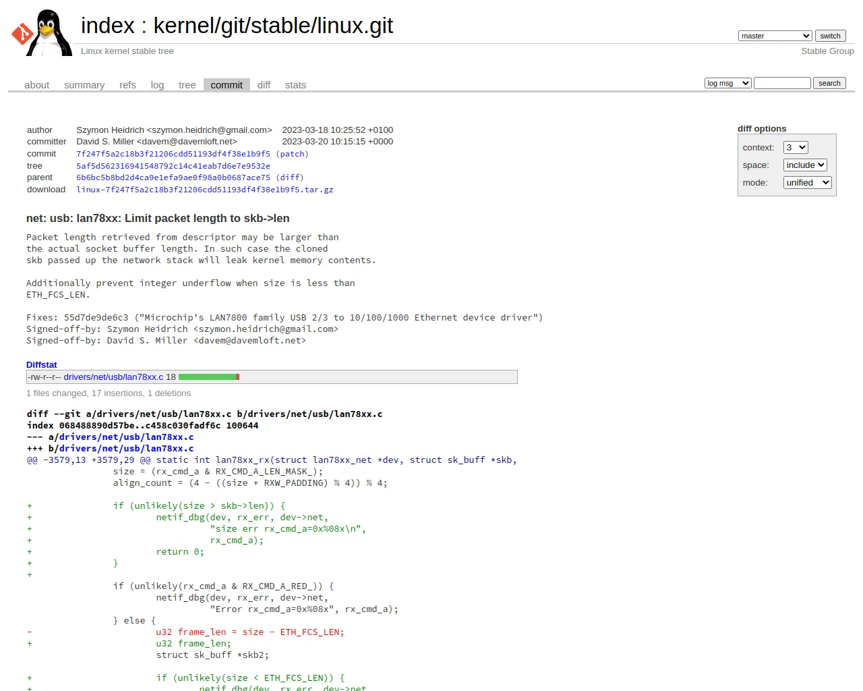863x691 pixels.
Task: Download the linux tar.gz archive
Action: click(205, 190)
